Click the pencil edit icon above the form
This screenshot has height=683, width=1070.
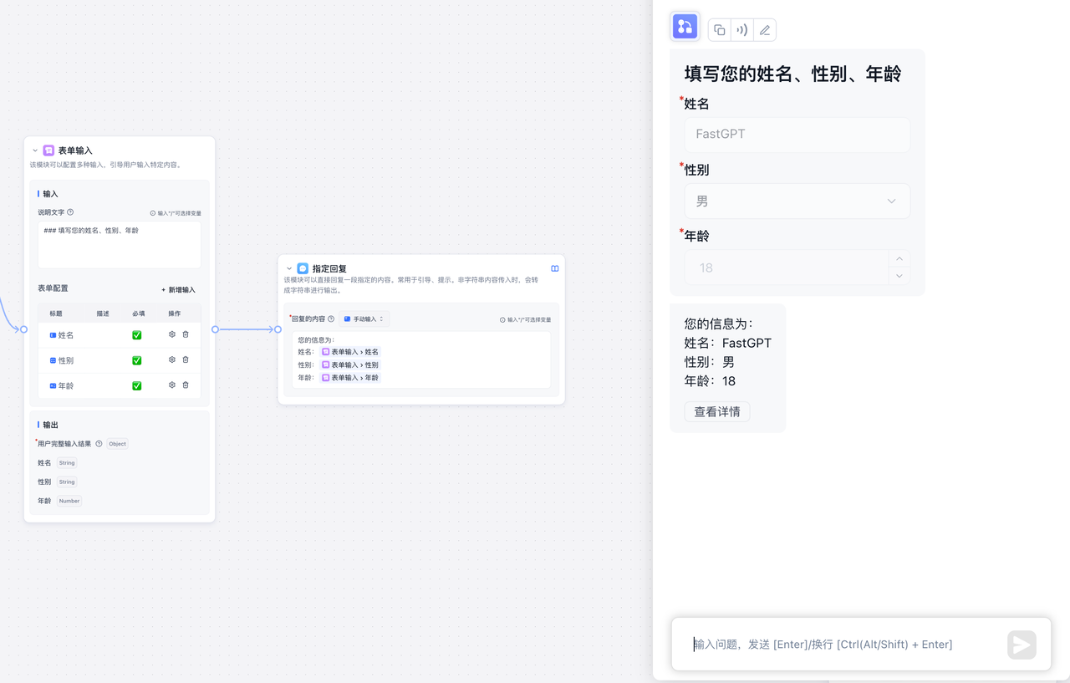point(764,30)
